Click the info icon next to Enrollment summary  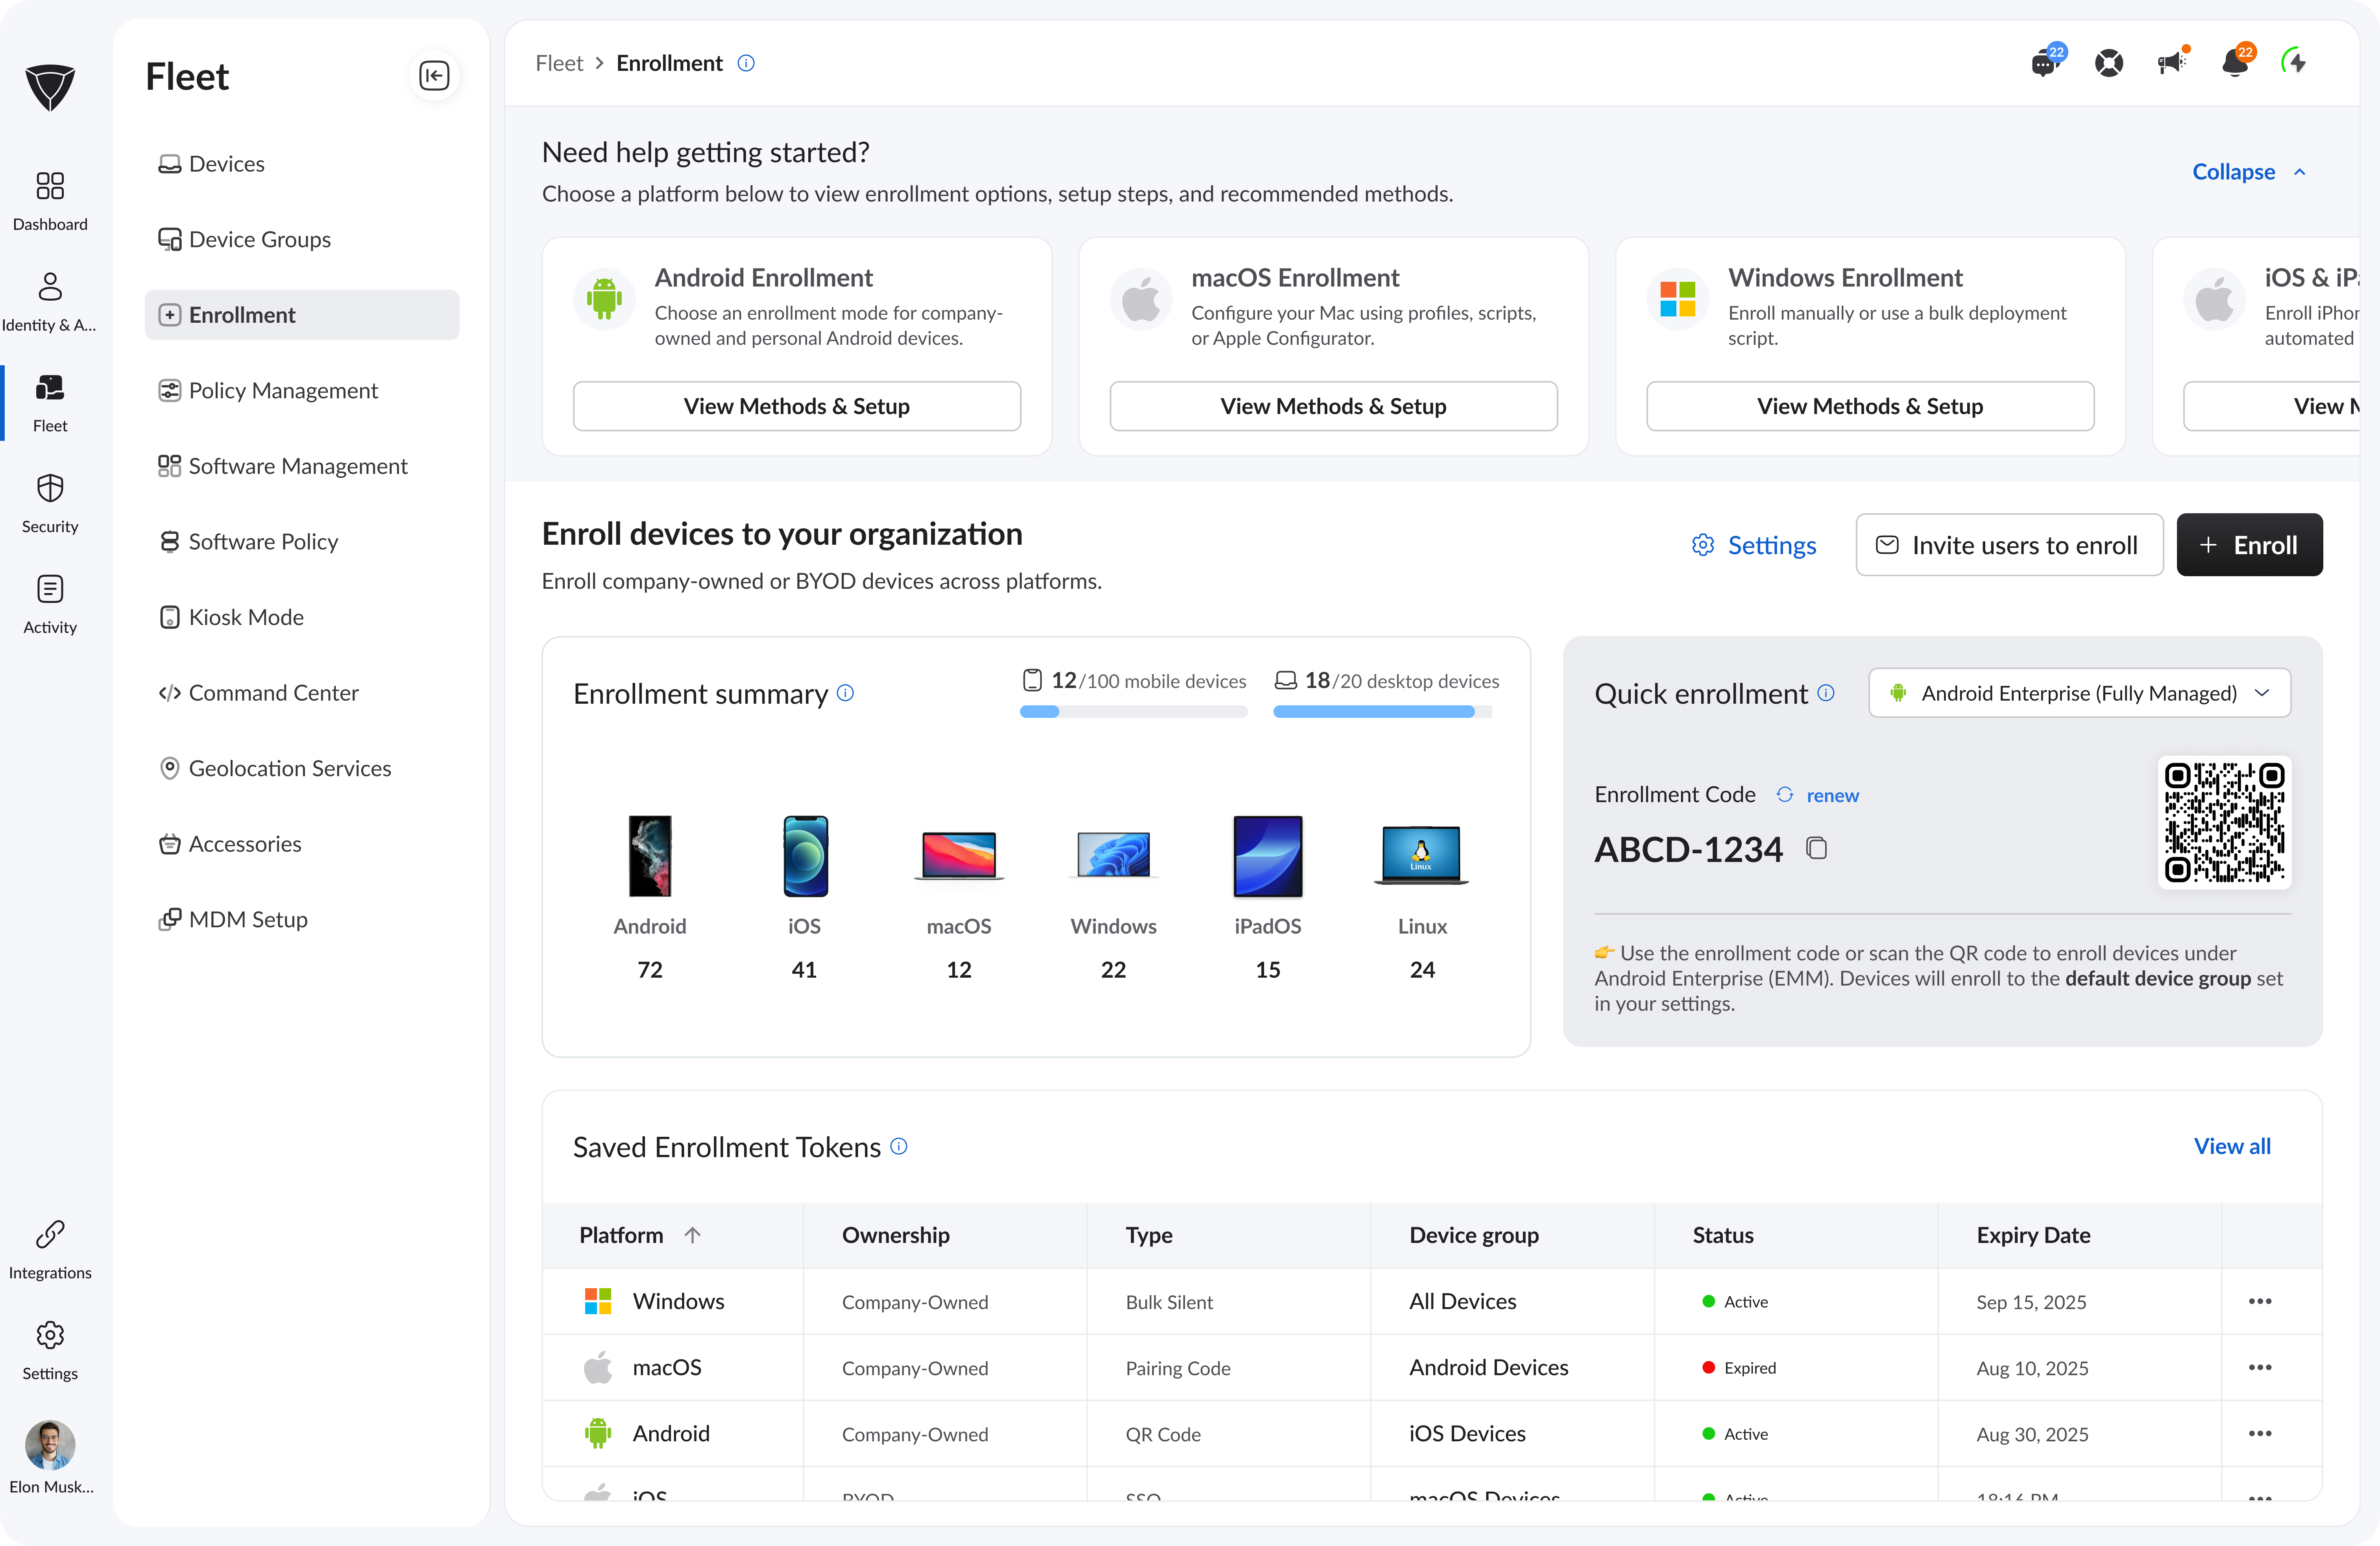pyautogui.click(x=845, y=693)
